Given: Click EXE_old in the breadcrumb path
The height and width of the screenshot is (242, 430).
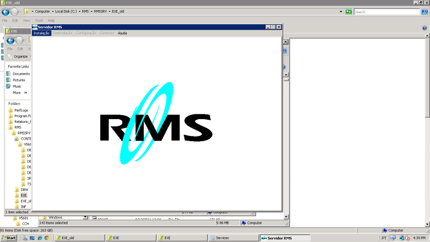Looking at the screenshot, I should tap(118, 11).
